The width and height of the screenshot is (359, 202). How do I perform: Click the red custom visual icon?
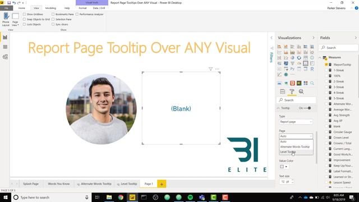292,83
